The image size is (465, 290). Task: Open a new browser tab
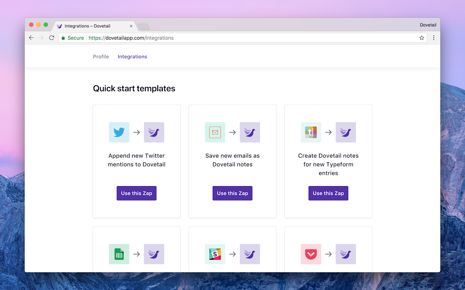coord(143,26)
